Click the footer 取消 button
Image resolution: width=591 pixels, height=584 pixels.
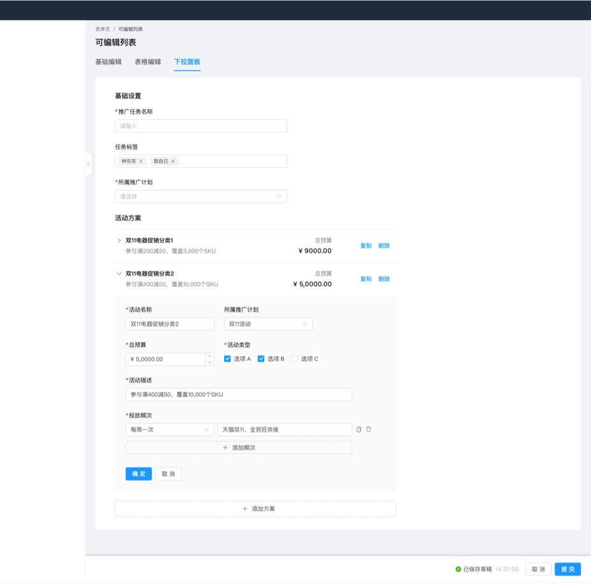pyautogui.click(x=538, y=569)
